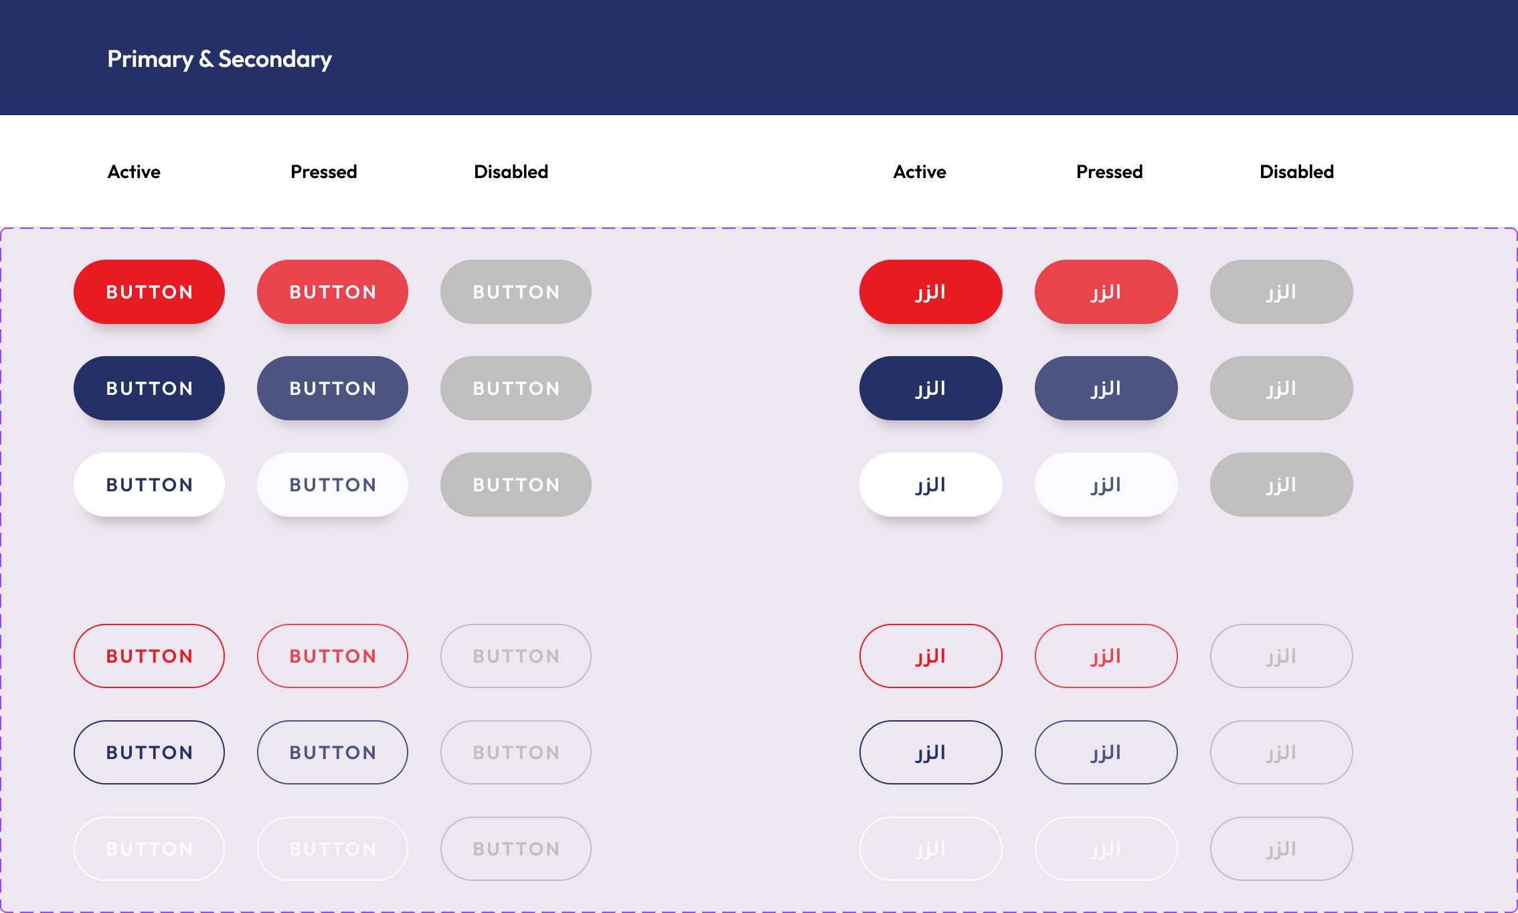1518x913 pixels.
Task: Select the red-outlined Active secondary BUTTON
Action: [x=149, y=656]
